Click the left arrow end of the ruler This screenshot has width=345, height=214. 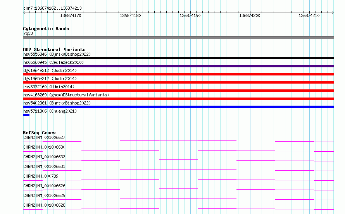(24, 12)
